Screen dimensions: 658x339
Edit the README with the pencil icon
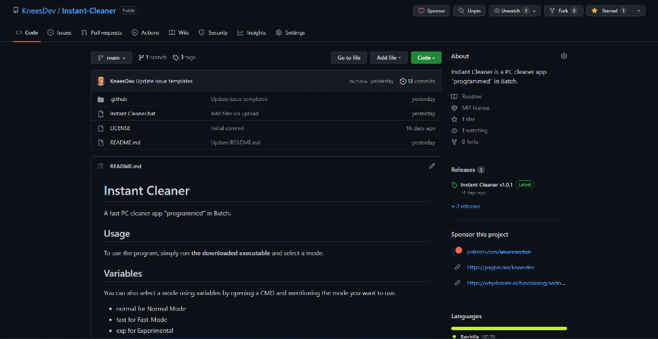point(432,166)
